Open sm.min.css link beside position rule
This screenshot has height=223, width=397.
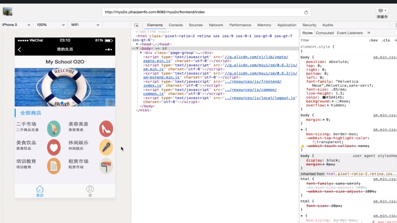coord(385,57)
